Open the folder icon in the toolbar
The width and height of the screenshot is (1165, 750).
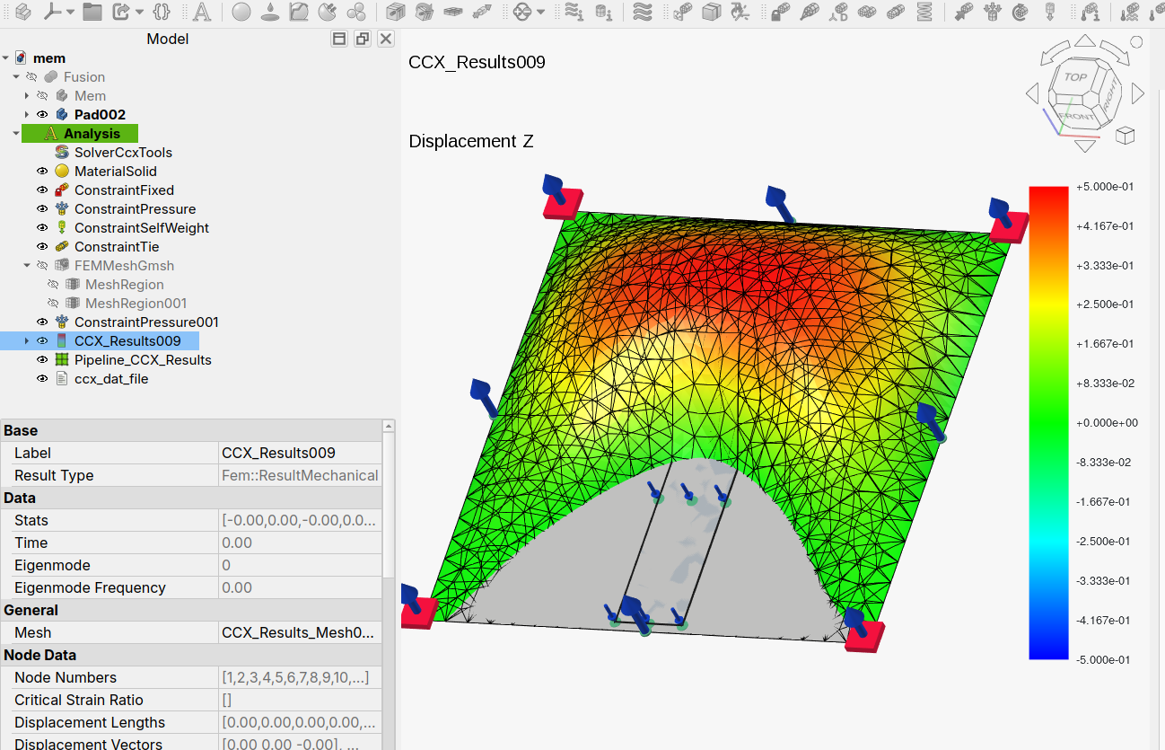(x=92, y=12)
